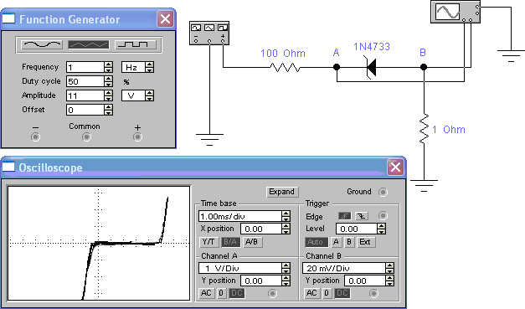Click the Channel A input terminal
525x309 pixels.
pyautogui.click(x=272, y=294)
